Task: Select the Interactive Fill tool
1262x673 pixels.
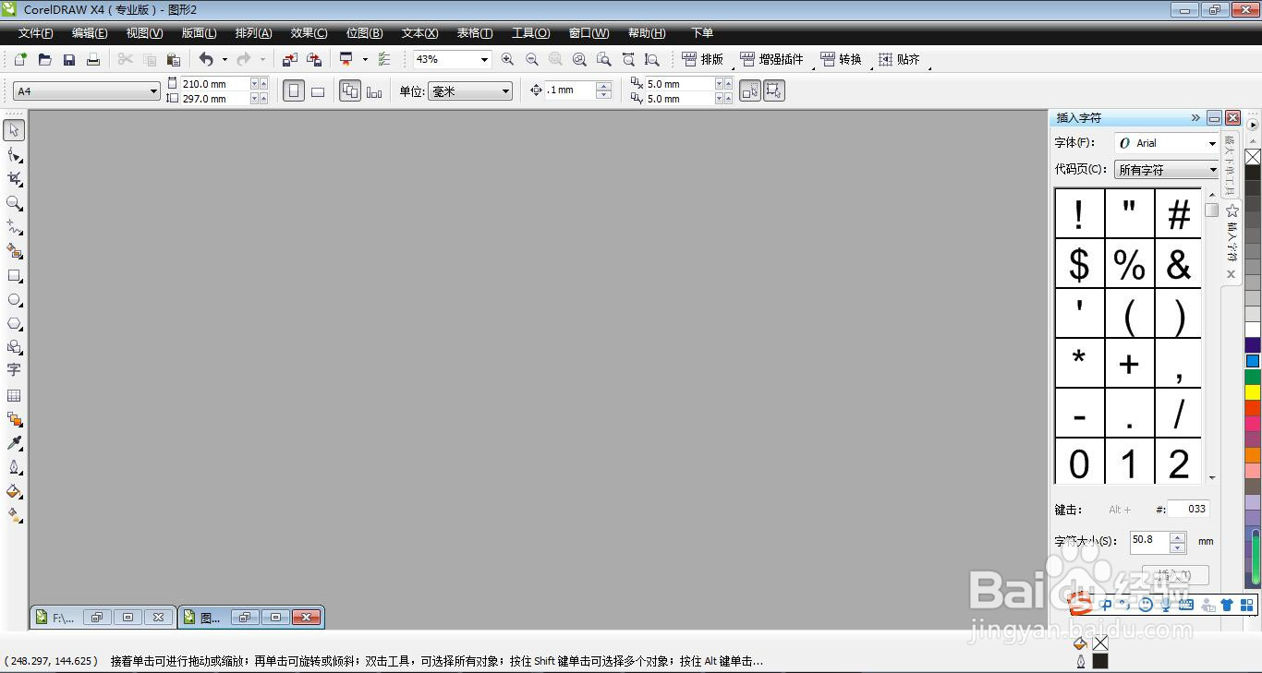Action: tap(14, 515)
